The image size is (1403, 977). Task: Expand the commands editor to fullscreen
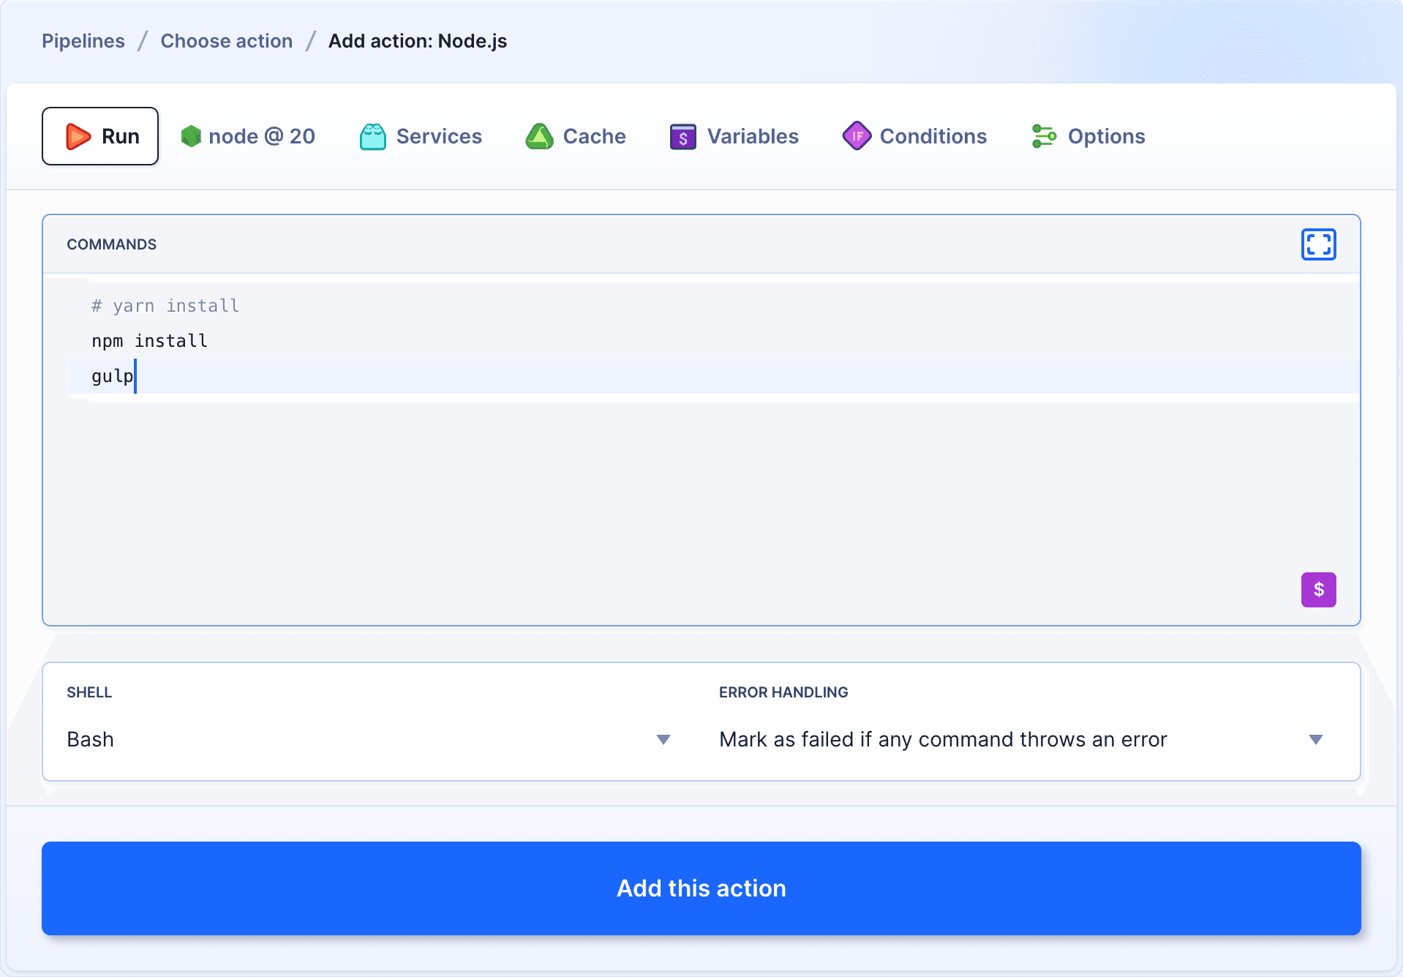click(1318, 244)
